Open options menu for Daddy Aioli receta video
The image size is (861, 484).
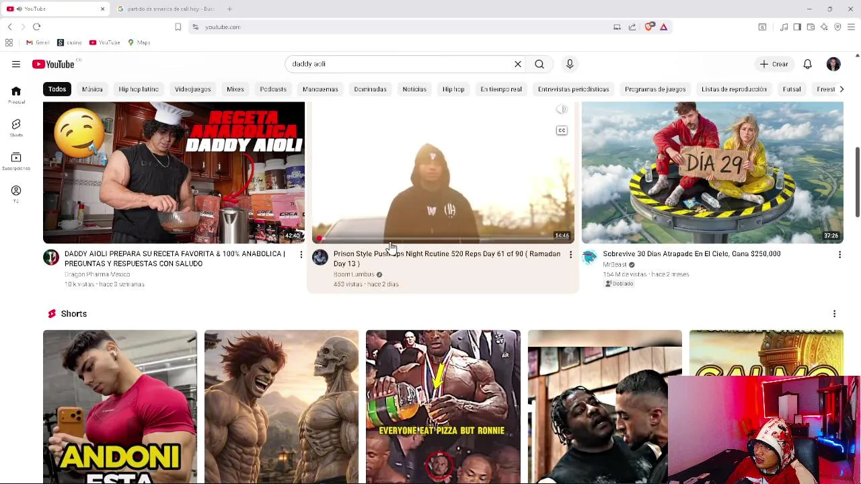[x=301, y=255]
